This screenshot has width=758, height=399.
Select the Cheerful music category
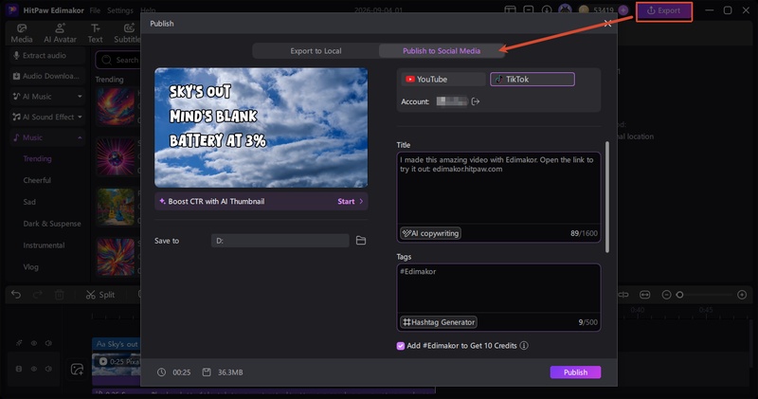point(37,180)
